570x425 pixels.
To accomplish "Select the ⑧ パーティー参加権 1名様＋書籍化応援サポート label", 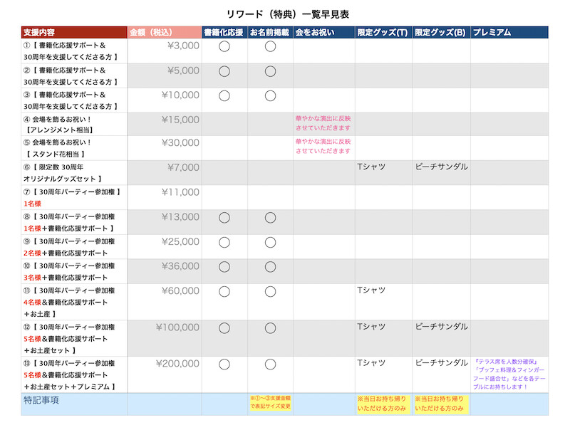I will (69, 222).
